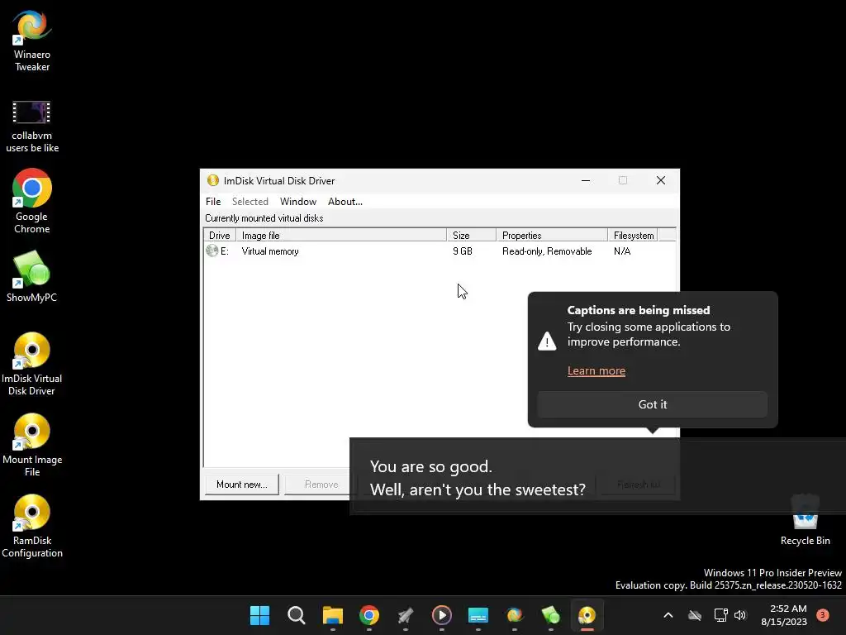Viewport: 846px width, 635px height.
Task: Click the ImDisk title bar app icon
Action: coord(213,180)
